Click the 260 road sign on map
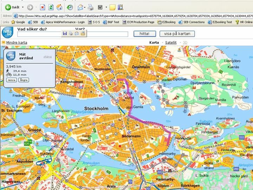This screenshot has height=190, width=253. pos(236,169)
